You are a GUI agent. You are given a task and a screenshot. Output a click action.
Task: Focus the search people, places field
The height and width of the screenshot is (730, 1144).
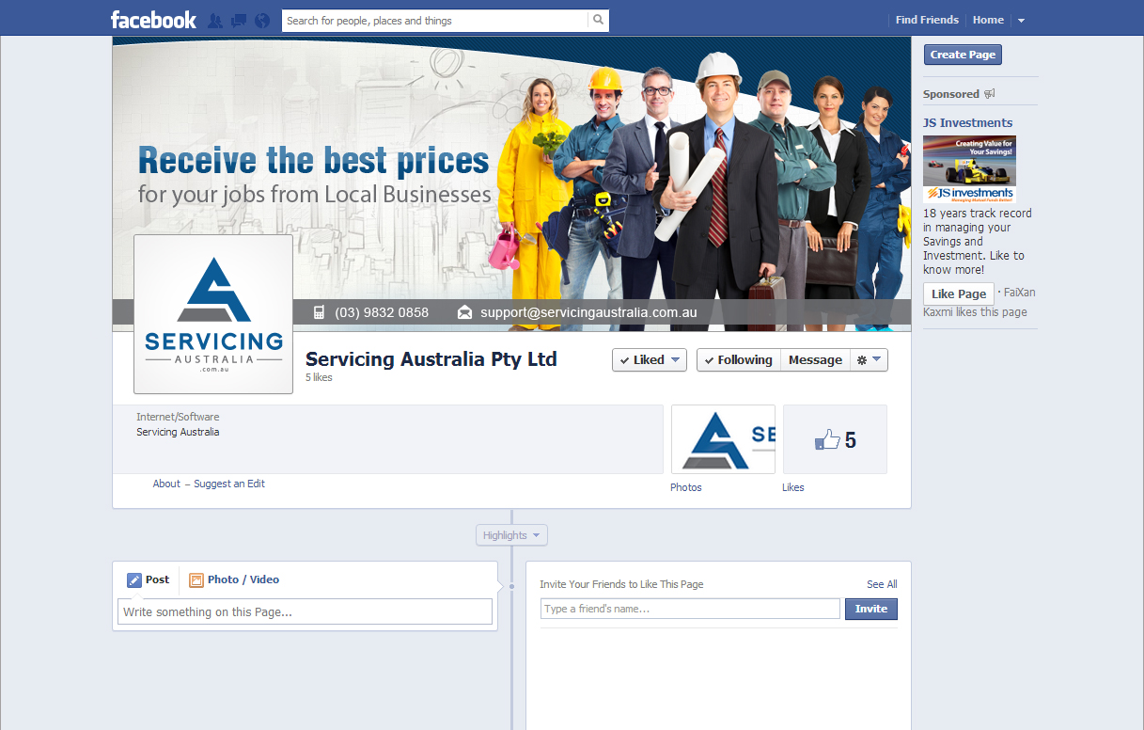(x=435, y=20)
